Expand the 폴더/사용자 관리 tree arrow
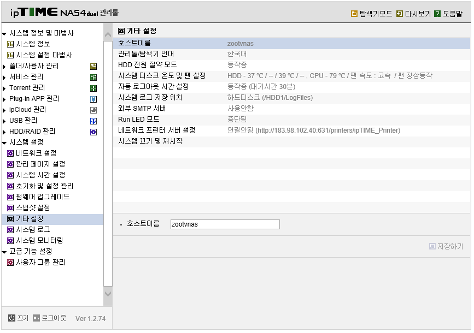 coord(4,67)
